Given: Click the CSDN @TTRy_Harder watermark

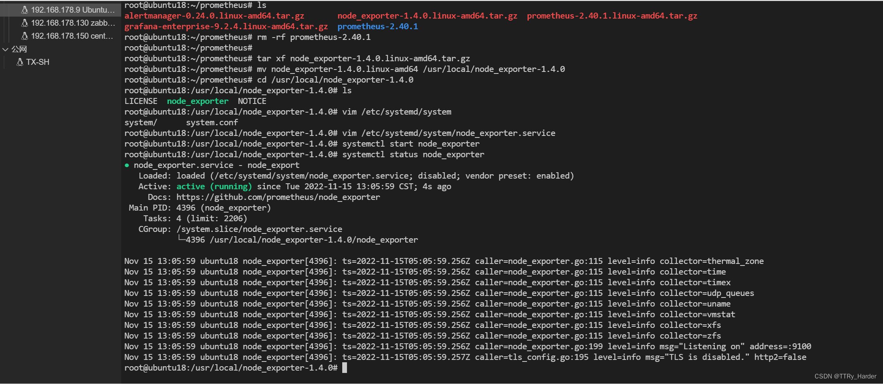Looking at the screenshot, I should [x=845, y=376].
